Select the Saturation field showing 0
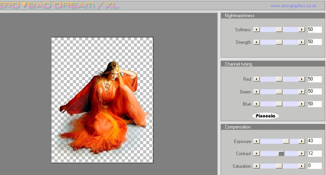 [315, 165]
